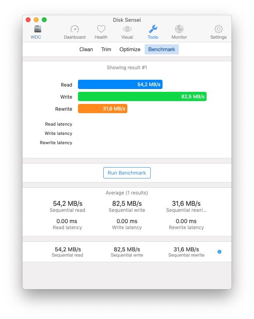254x319 pixels.
Task: Close the Disk Sensei window
Action: [28, 20]
